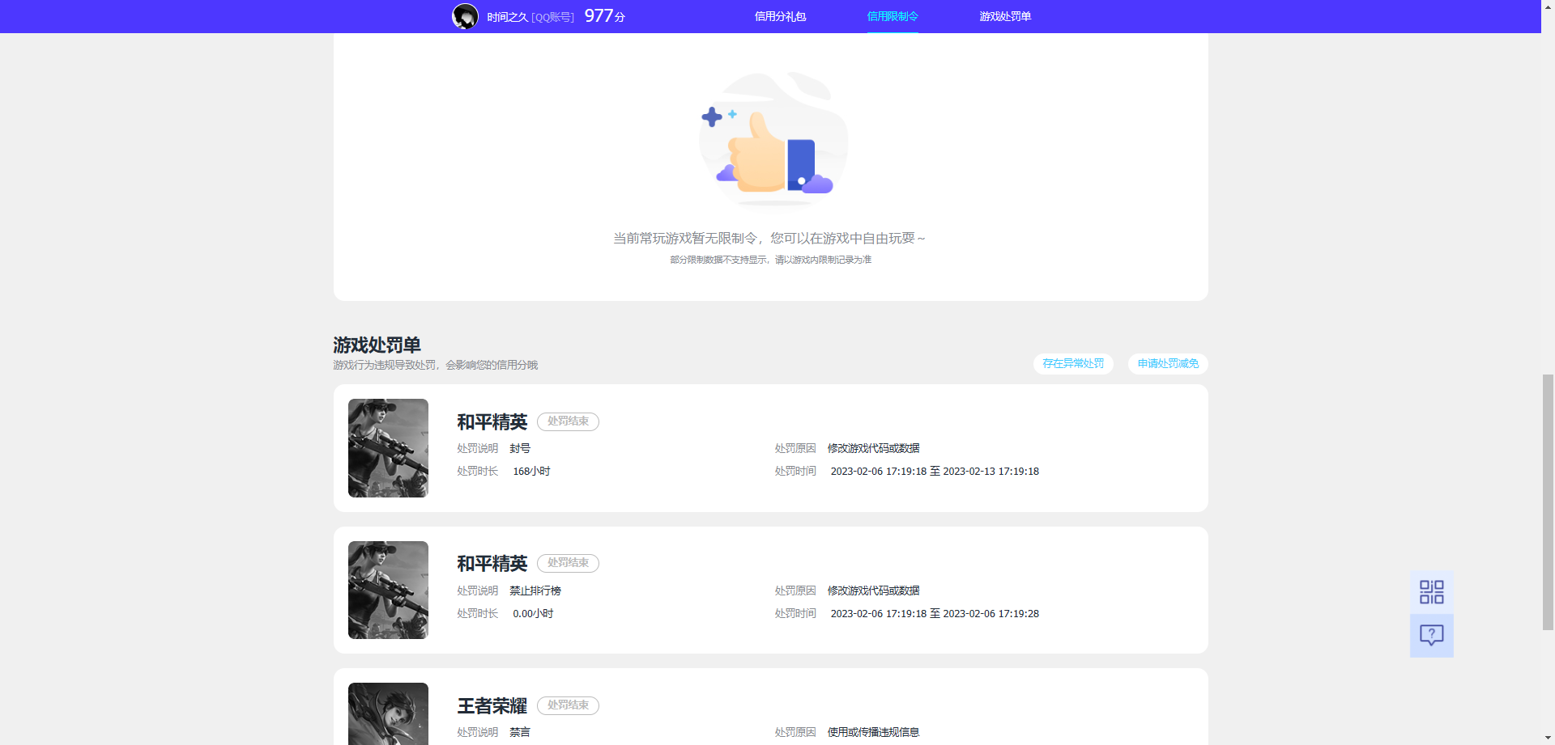This screenshot has height=745, width=1555.
Task: Open the QR code panel on the right
Action: tap(1431, 591)
